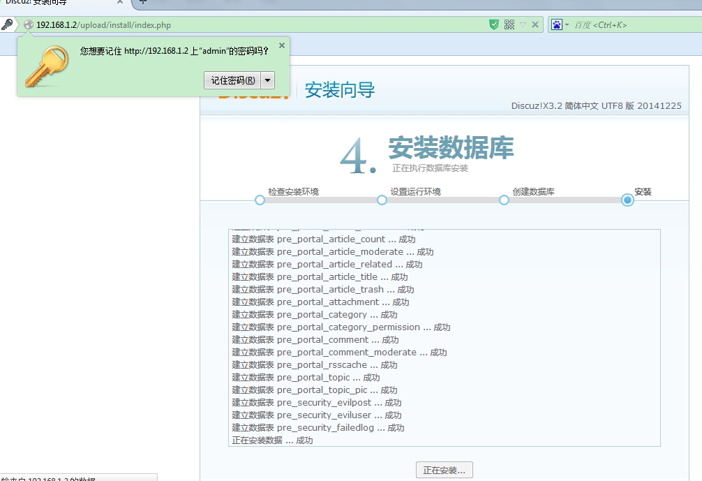The image size is (702, 481).
Task: Open search engine selector dropdown arrow
Action: tap(567, 24)
